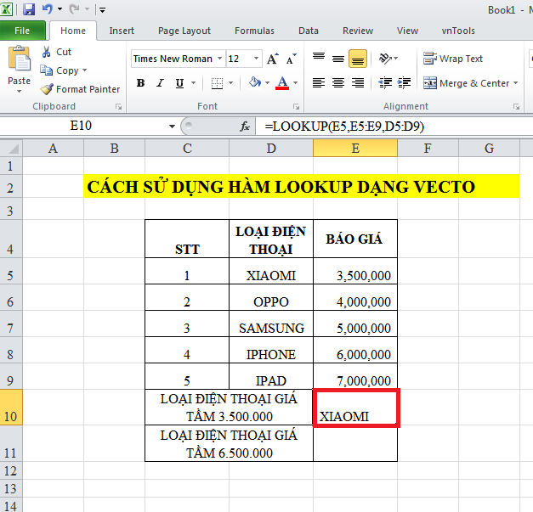Open Fill Color dropdown arrow
Screen dimensions: 533x512
pyautogui.click(x=268, y=83)
